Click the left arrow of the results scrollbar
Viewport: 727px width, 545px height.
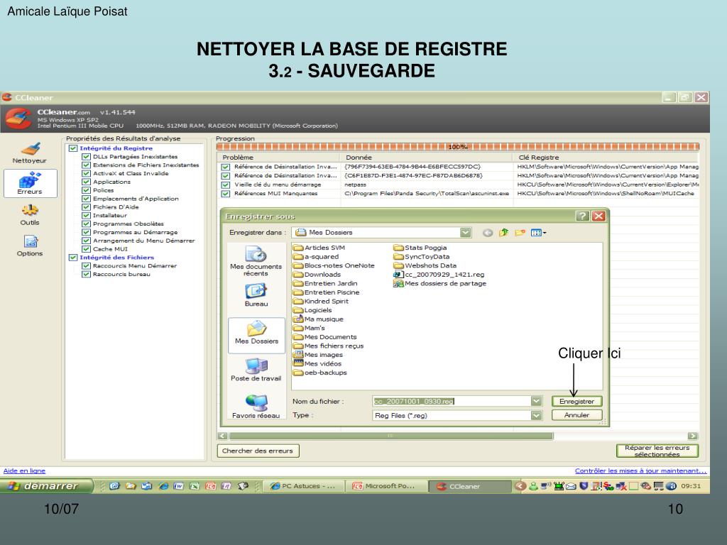click(222, 436)
